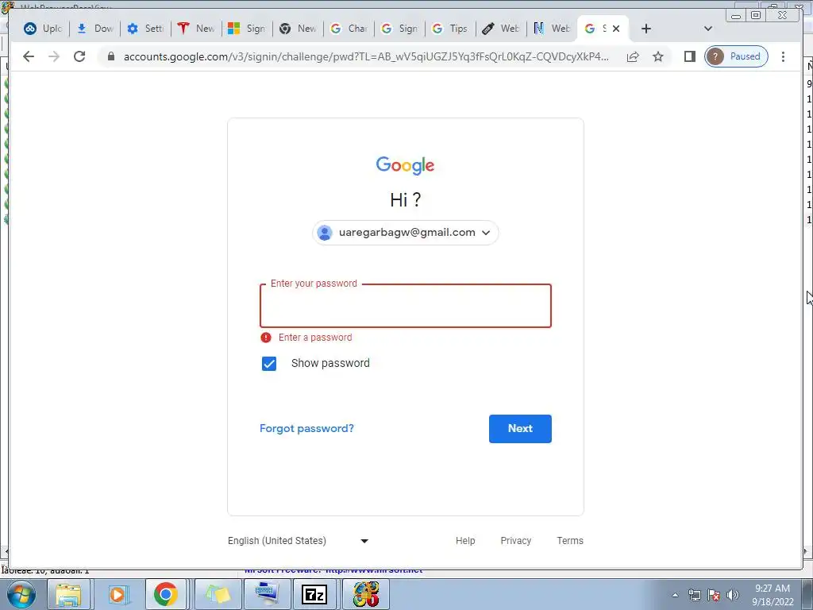Screen dimensions: 813x610
Task: Switch to the Uplo tab
Action: tap(44, 29)
